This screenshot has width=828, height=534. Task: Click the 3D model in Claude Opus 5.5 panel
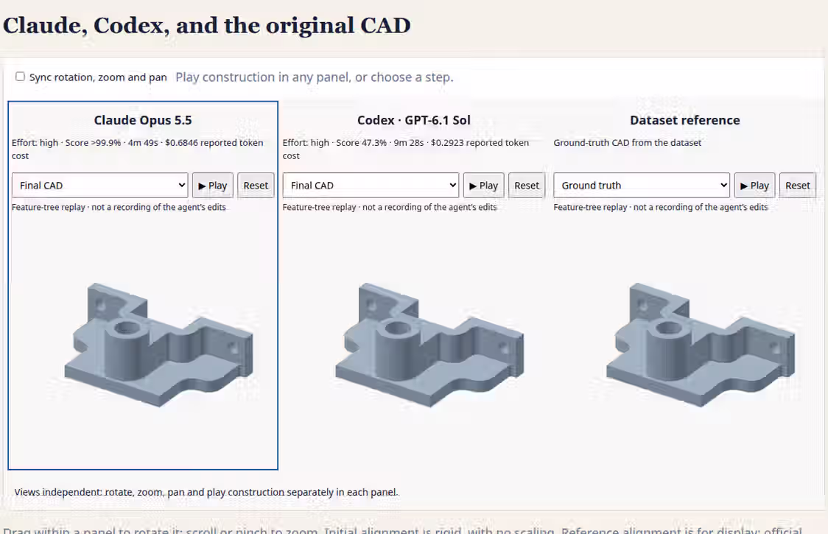(158, 346)
